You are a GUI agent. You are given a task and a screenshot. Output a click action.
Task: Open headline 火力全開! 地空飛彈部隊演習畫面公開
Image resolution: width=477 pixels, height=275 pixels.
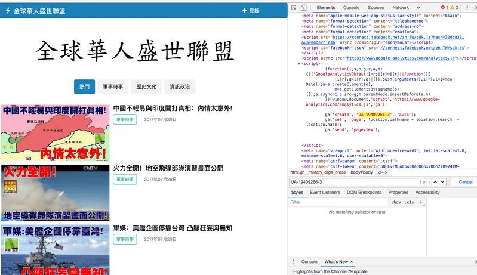pyautogui.click(x=168, y=168)
